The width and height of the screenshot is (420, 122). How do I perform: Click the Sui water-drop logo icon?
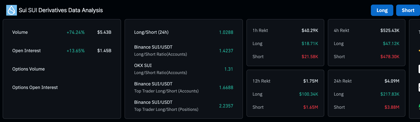[x=11, y=10]
